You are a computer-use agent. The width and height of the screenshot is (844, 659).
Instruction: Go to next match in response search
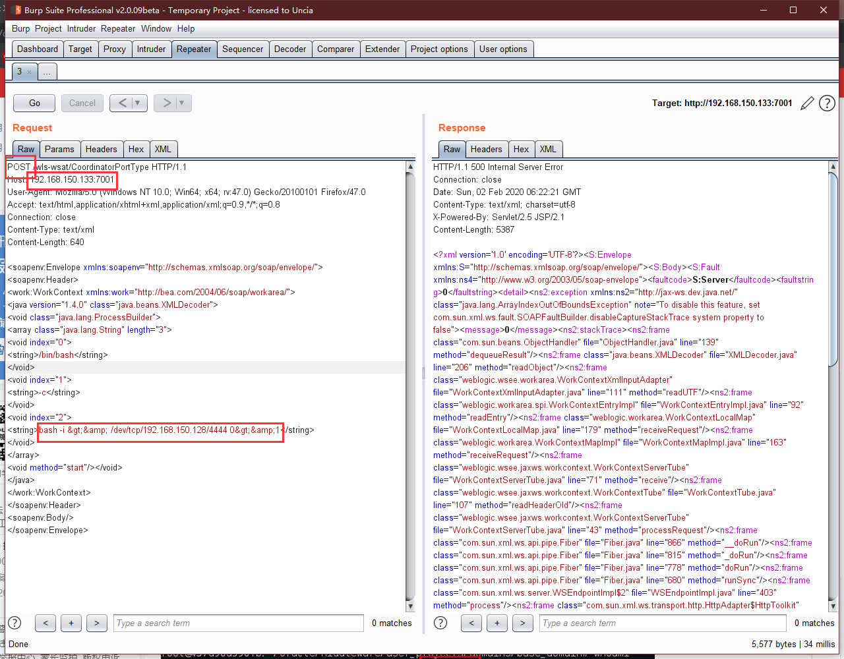(x=523, y=623)
